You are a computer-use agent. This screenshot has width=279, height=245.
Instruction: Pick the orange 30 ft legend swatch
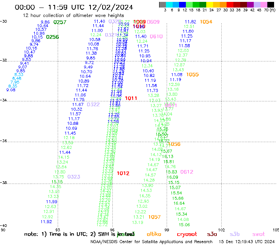pos(223,5)
